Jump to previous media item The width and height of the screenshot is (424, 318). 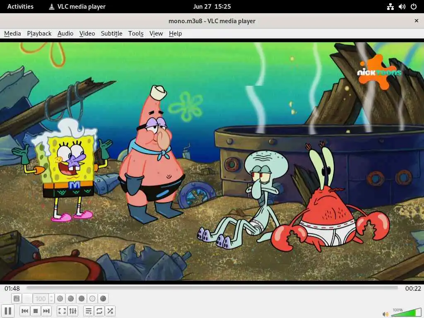[x=25, y=311]
